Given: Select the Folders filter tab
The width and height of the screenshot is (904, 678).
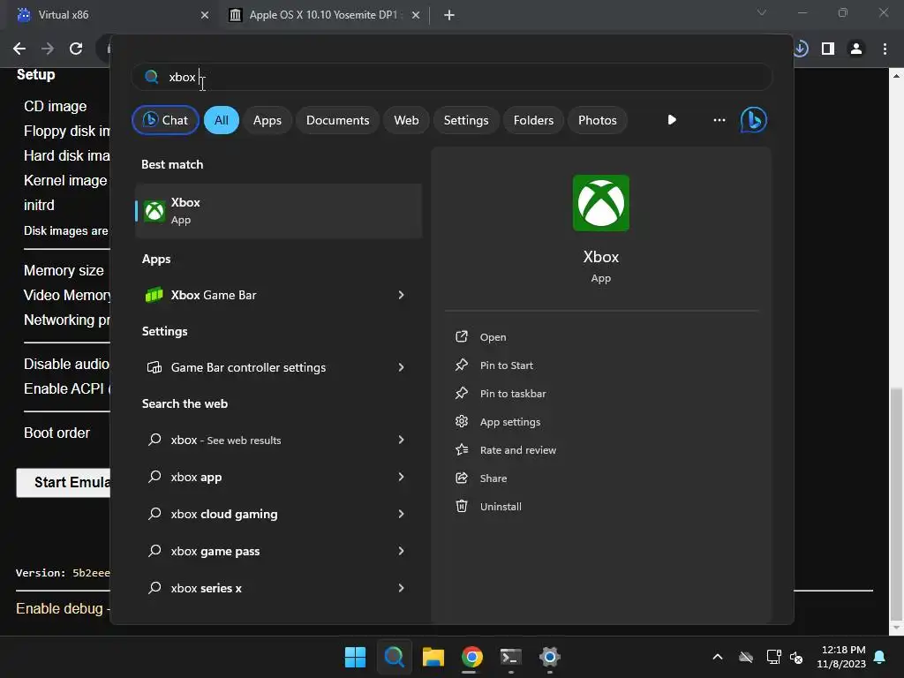Looking at the screenshot, I should (x=533, y=120).
